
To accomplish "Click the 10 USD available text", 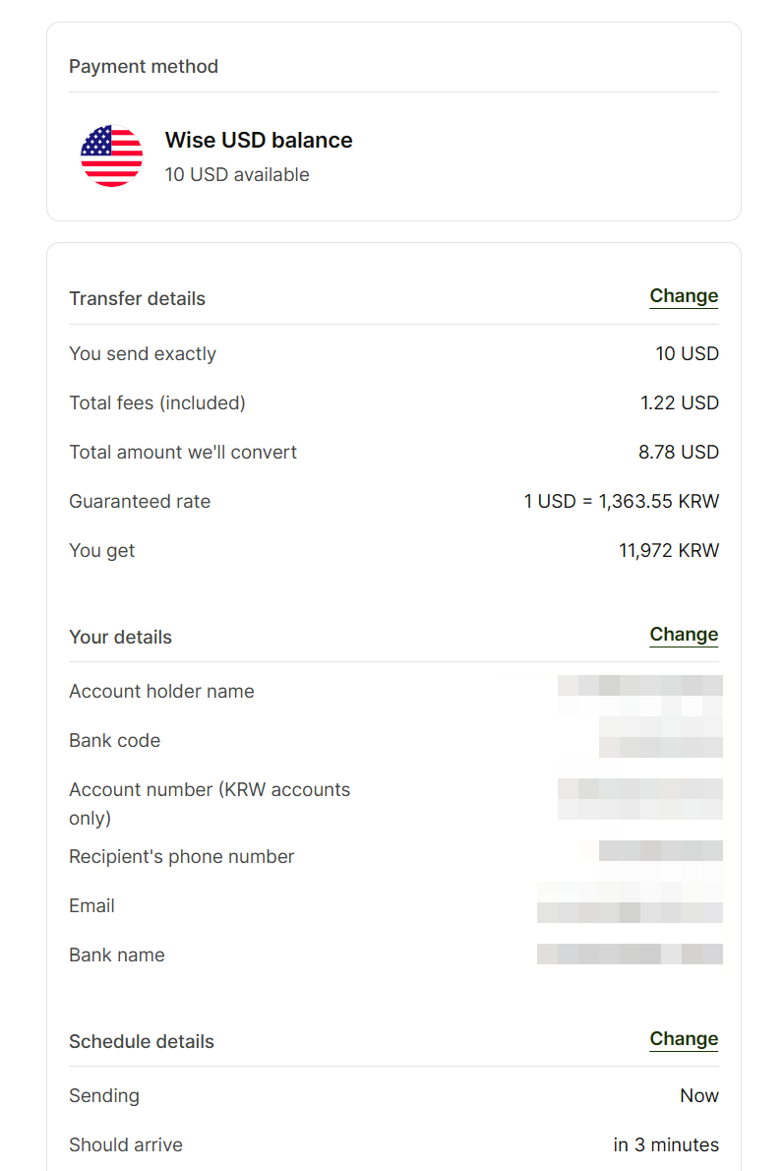I will click(237, 175).
